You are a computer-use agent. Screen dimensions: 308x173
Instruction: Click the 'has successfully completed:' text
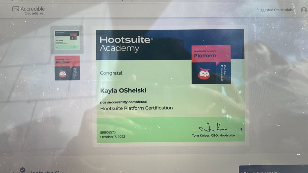pos(124,102)
